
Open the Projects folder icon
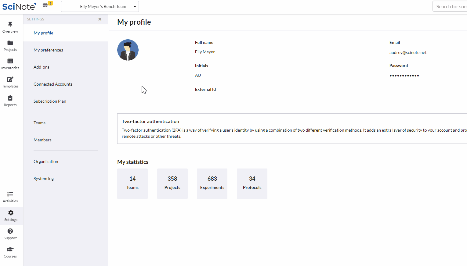tap(10, 43)
